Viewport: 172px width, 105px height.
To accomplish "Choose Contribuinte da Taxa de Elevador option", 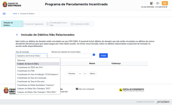I will 38,82.
